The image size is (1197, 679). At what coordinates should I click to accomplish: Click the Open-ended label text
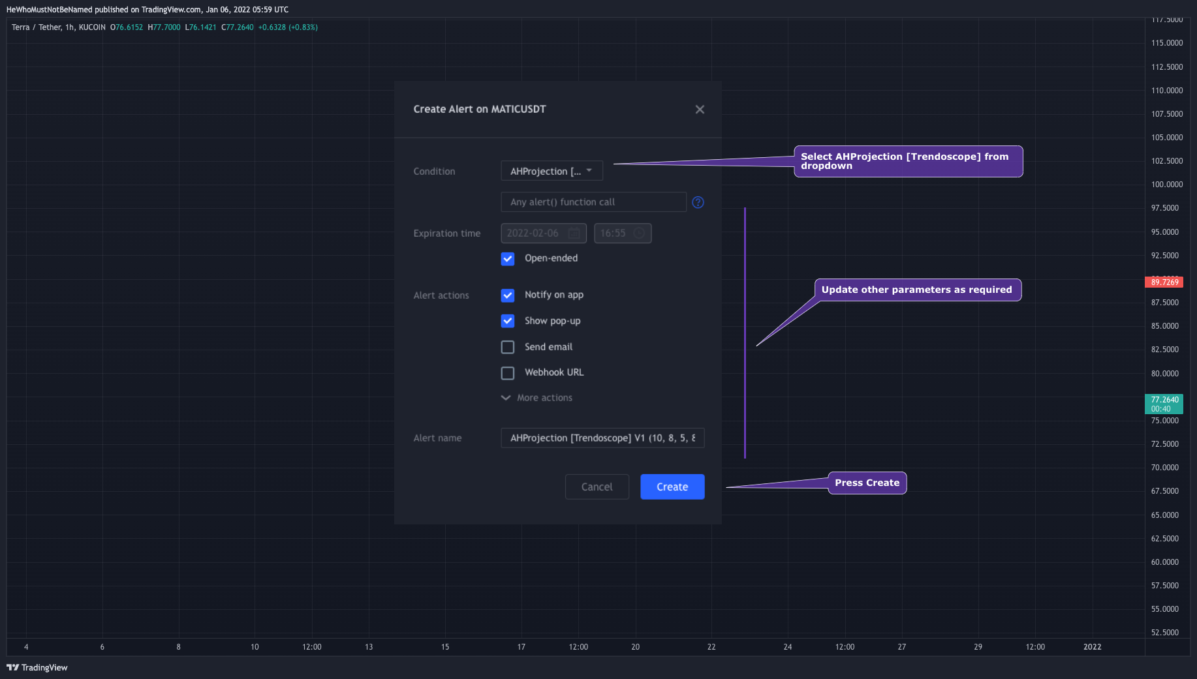click(551, 258)
